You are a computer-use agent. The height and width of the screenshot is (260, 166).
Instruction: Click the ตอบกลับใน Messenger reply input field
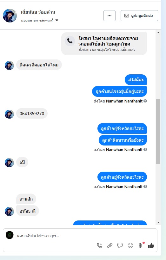tap(80, 236)
